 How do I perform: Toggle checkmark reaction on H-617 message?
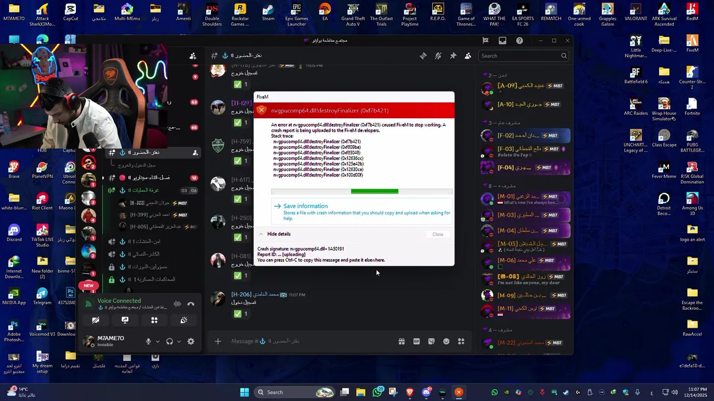tap(240, 199)
